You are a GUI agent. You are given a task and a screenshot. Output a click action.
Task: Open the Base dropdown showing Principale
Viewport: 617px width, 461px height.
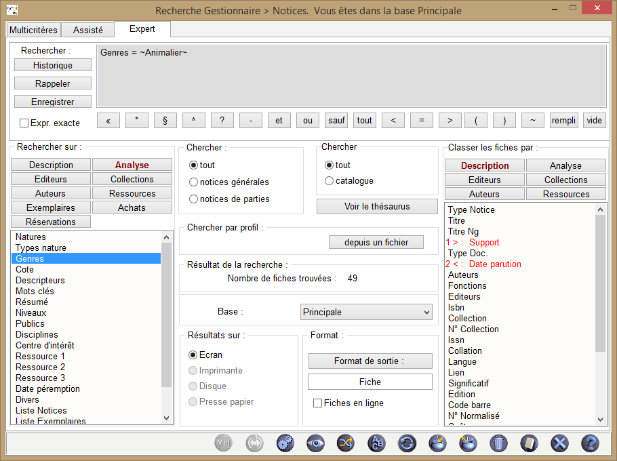coord(366,313)
